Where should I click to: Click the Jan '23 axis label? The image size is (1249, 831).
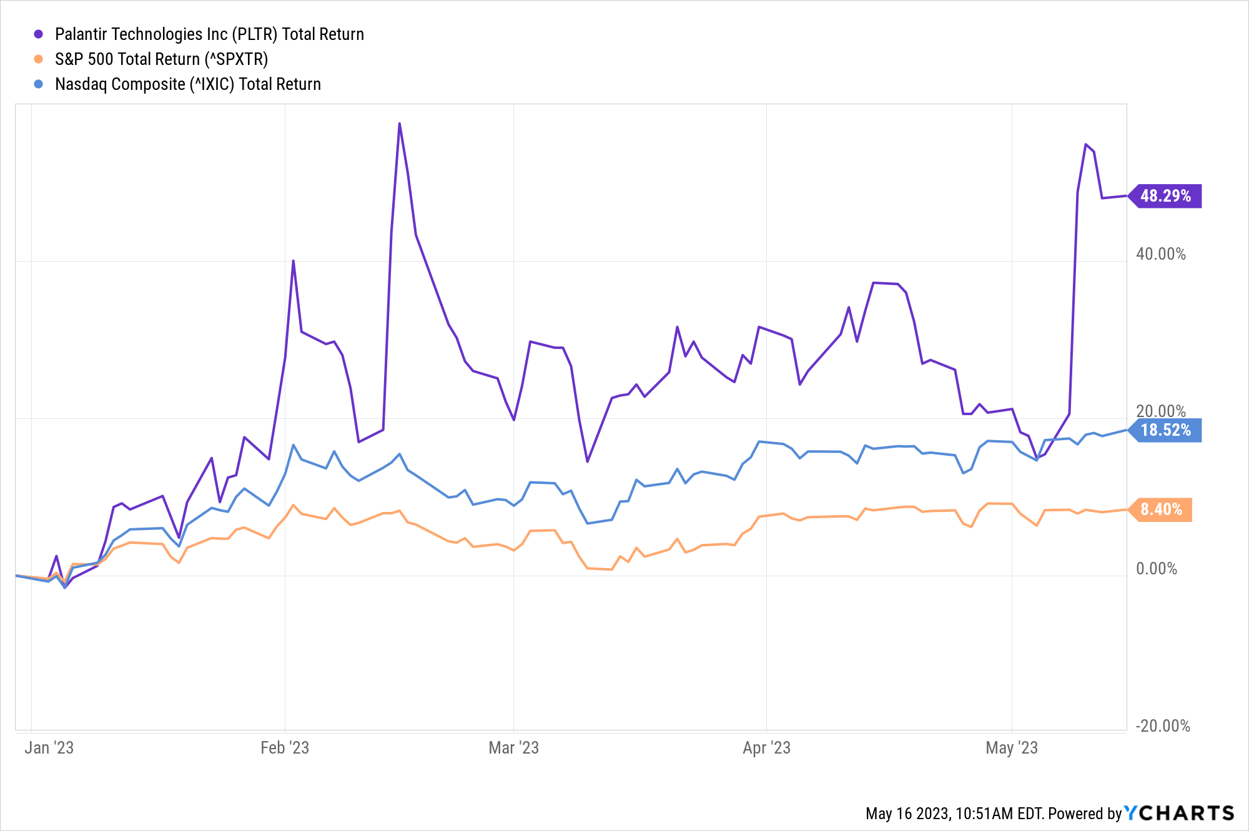tap(49, 748)
